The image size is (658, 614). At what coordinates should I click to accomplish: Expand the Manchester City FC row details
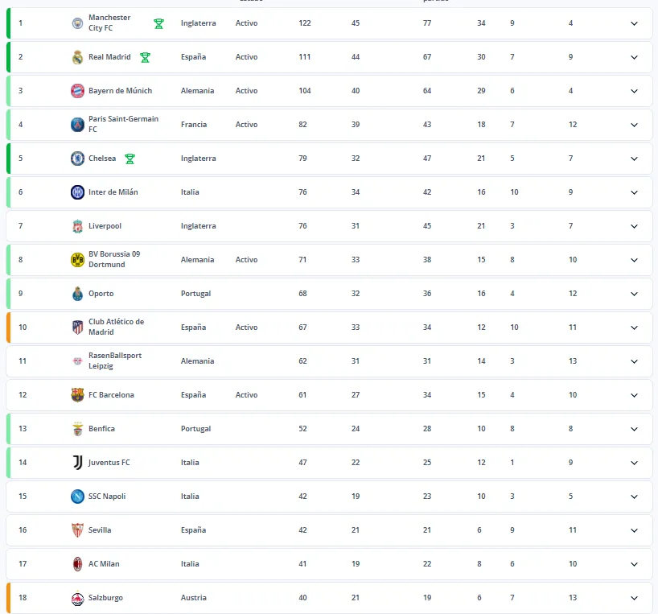635,23
